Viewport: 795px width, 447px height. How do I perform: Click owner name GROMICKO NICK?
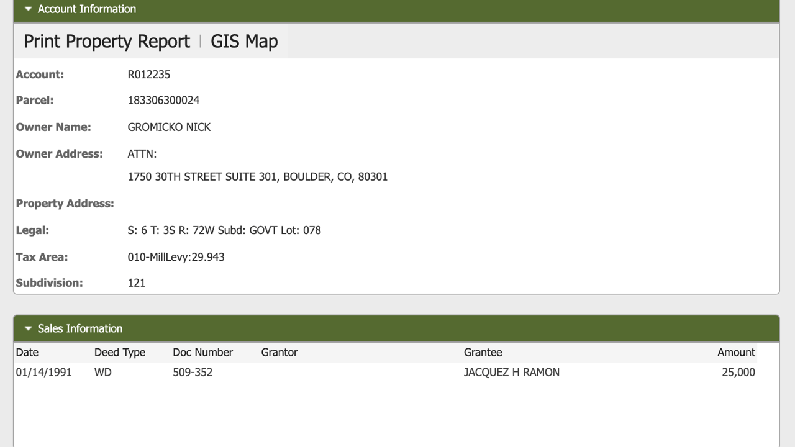pos(169,127)
